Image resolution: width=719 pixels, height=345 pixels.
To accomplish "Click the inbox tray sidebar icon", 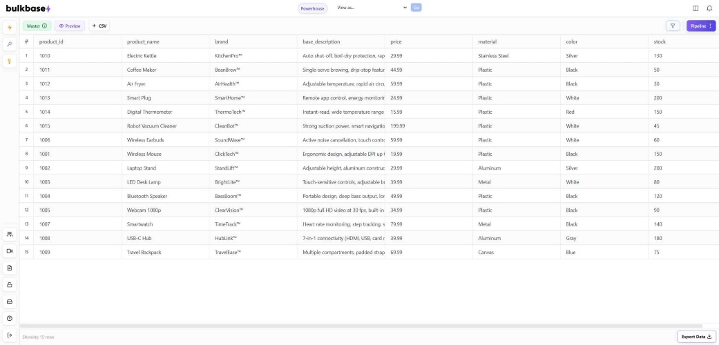I will 10,302.
